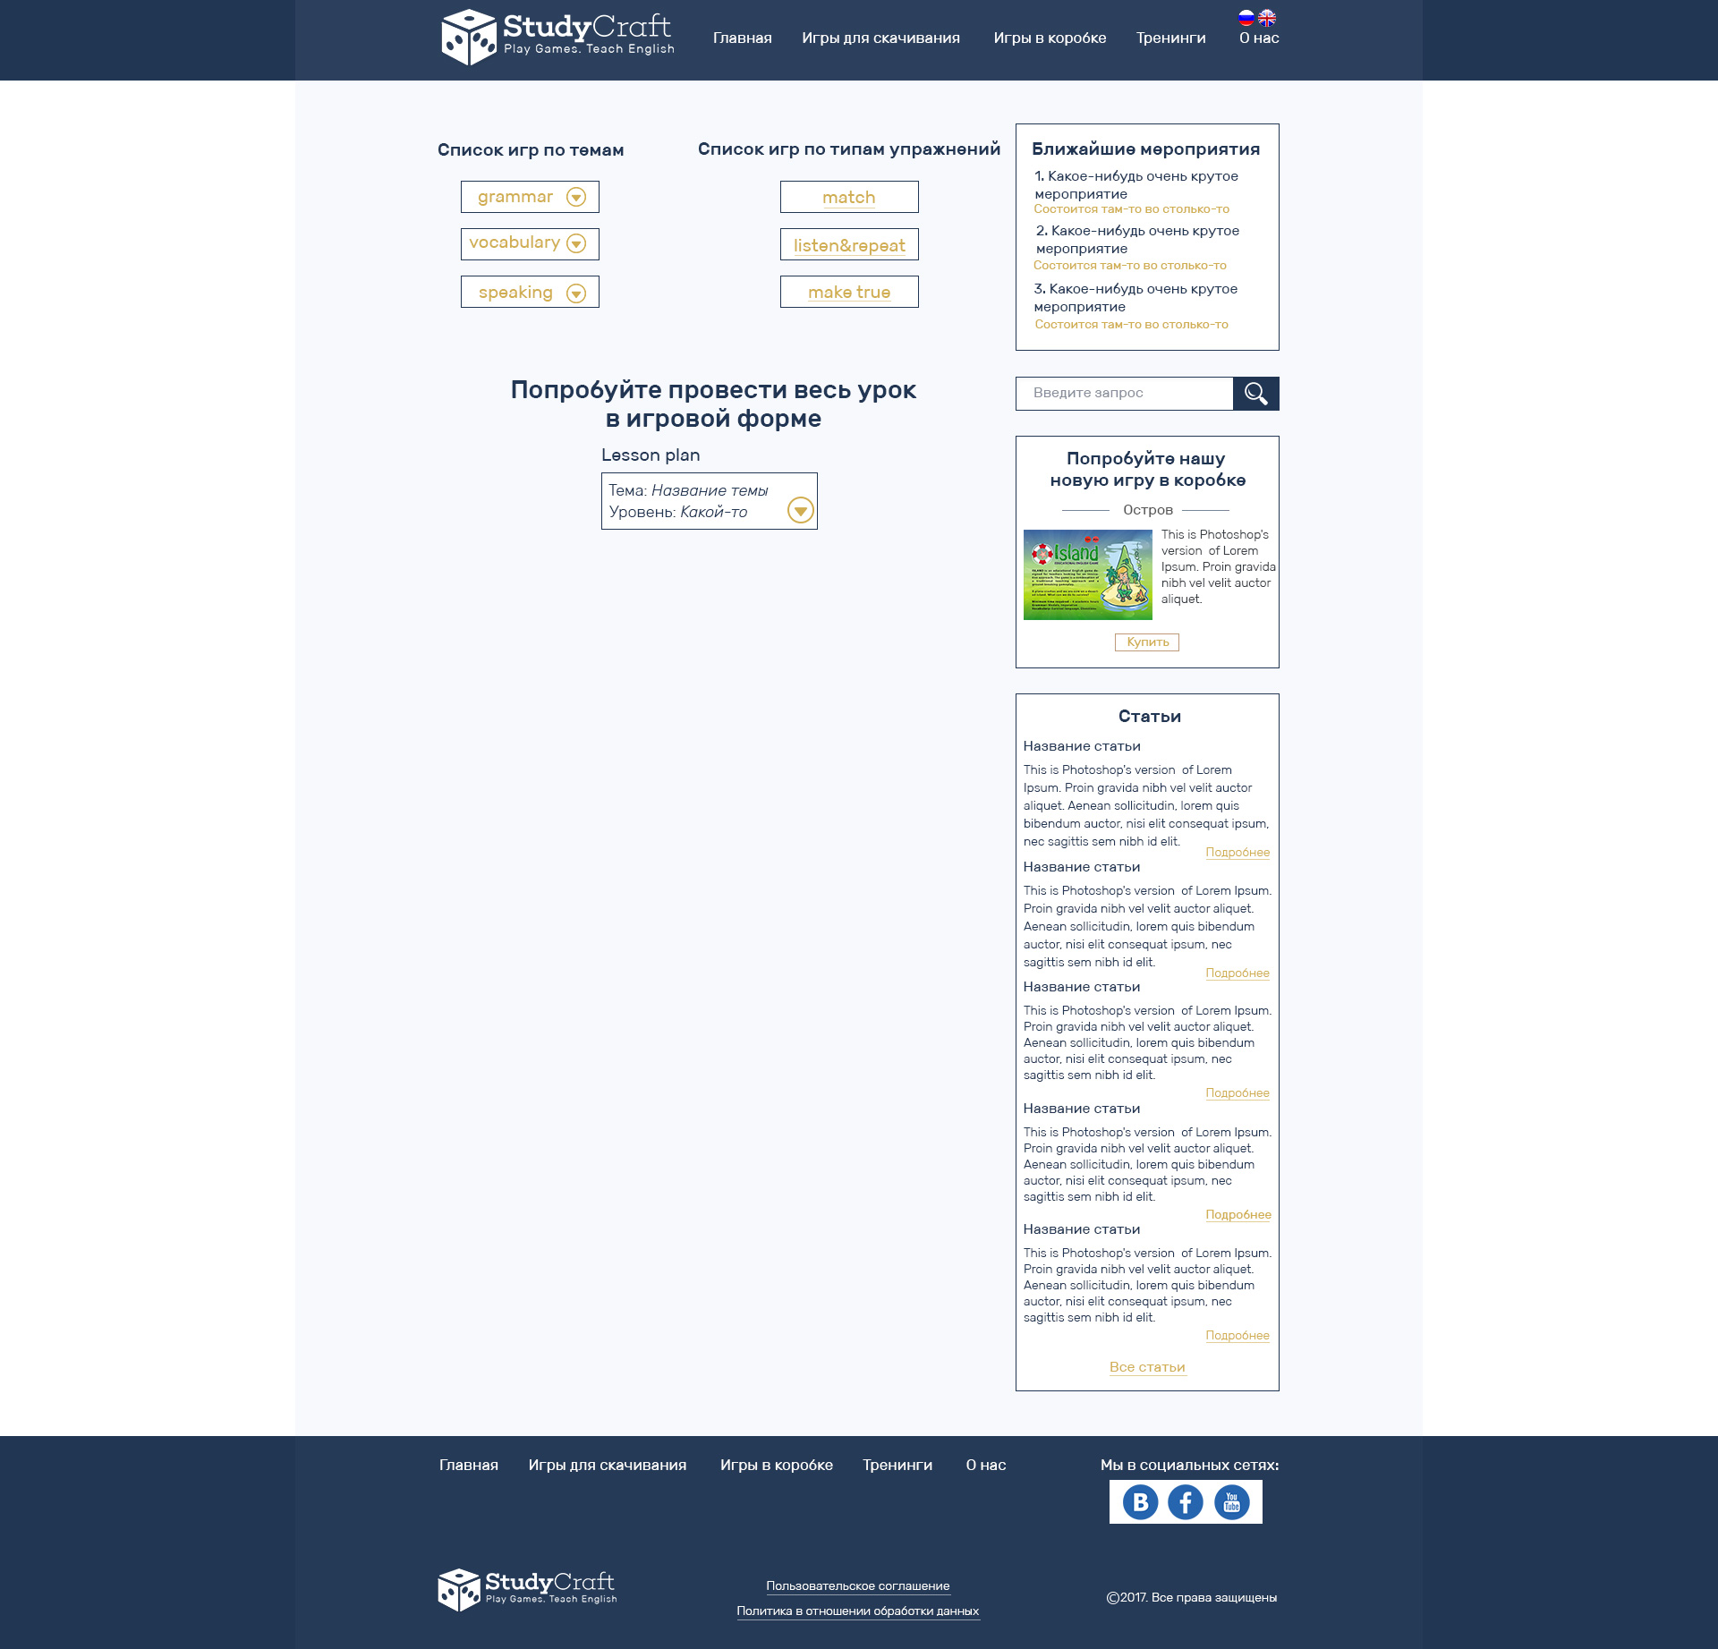The image size is (1718, 1649).
Task: Switch language with the UK flag icon
Action: [x=1267, y=17]
